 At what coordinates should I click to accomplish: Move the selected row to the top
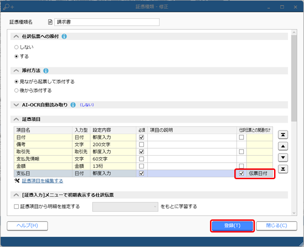[x=283, y=135]
